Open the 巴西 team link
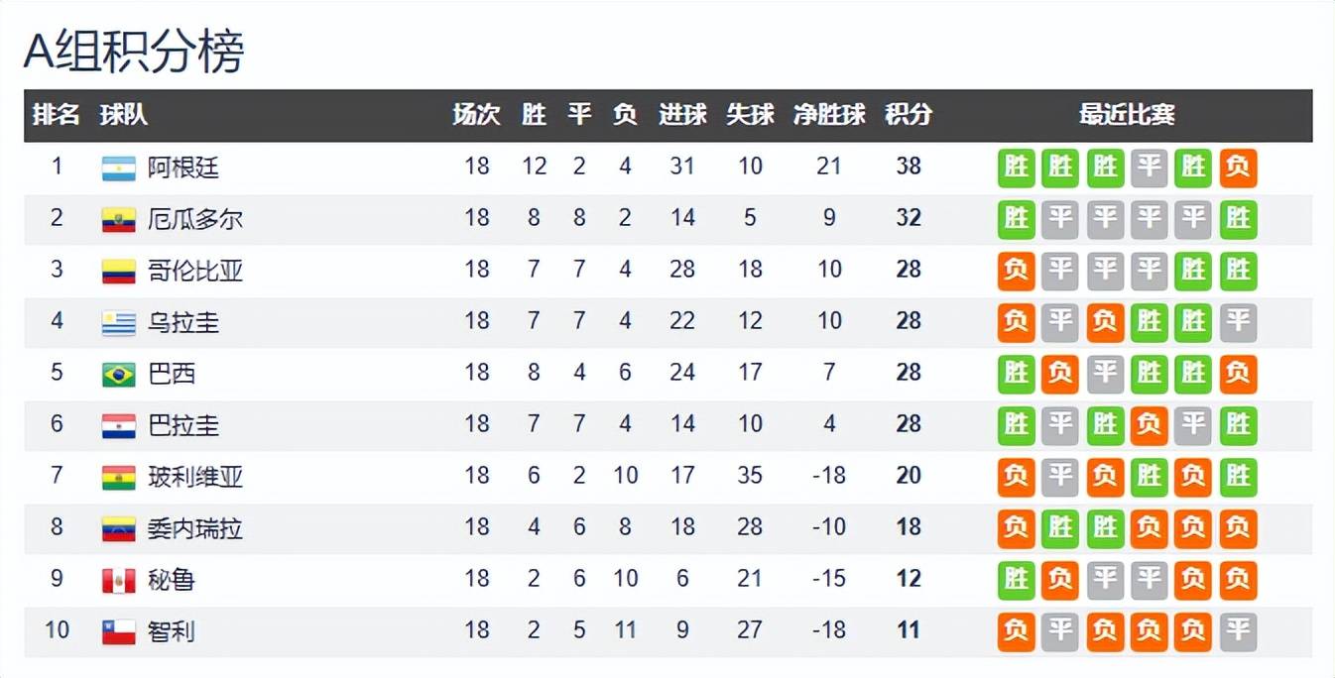 [x=172, y=374]
